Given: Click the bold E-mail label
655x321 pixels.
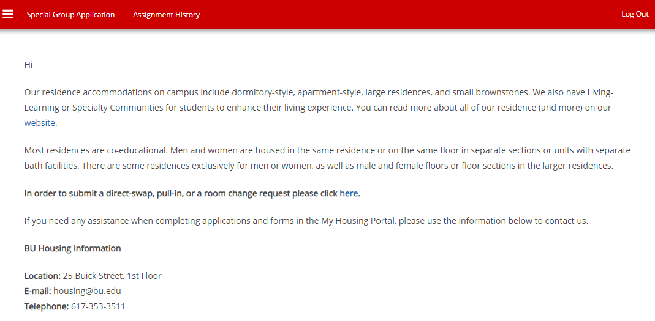Looking at the screenshot, I should (37, 291).
